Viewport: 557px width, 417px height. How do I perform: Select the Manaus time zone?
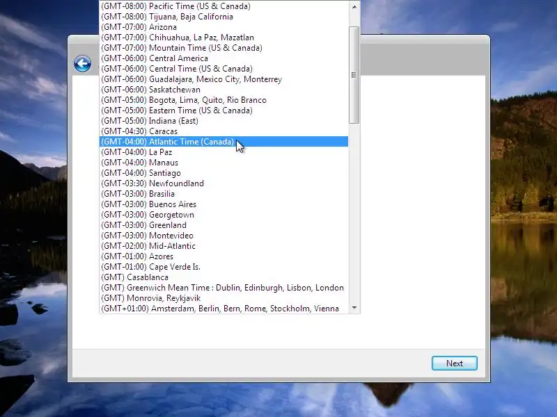click(x=223, y=163)
